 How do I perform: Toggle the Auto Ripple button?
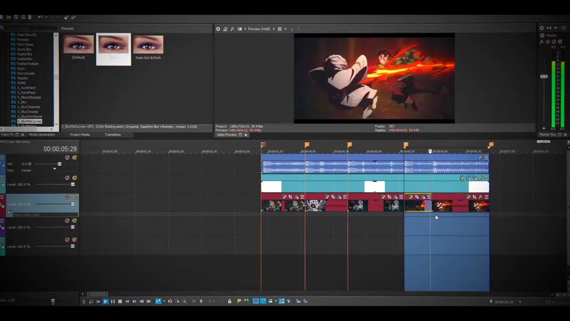270,301
